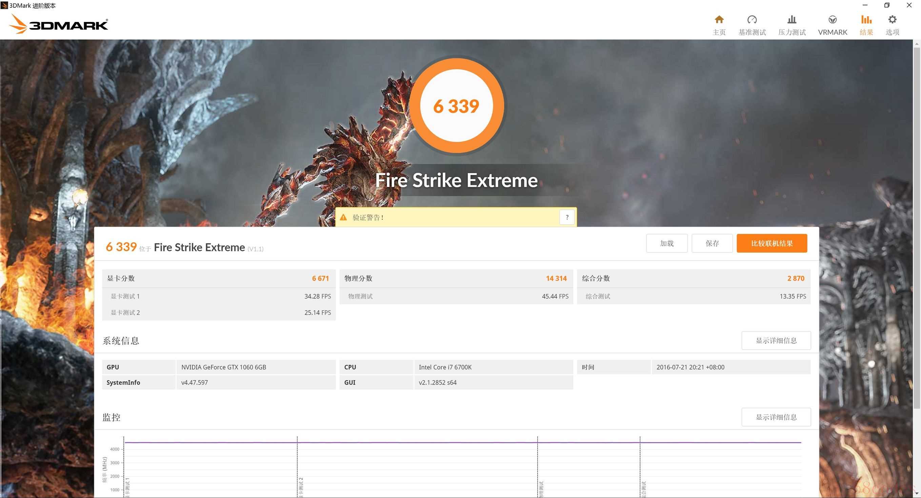
Task: Click the scrollbar down arrow
Action: tap(917, 493)
